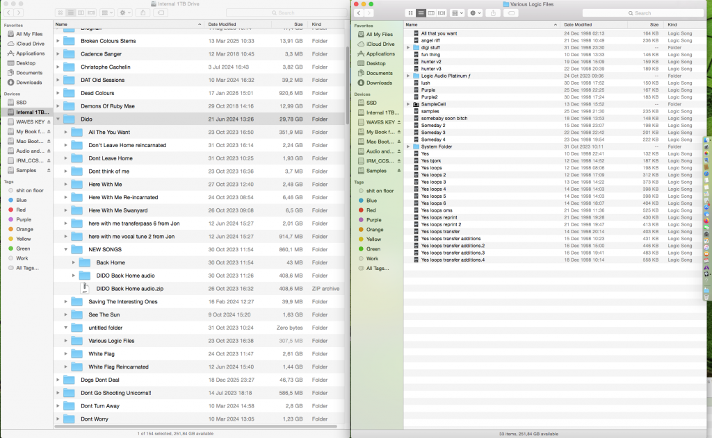
Task: Select the Red tag in the sidebar
Action: [28, 210]
